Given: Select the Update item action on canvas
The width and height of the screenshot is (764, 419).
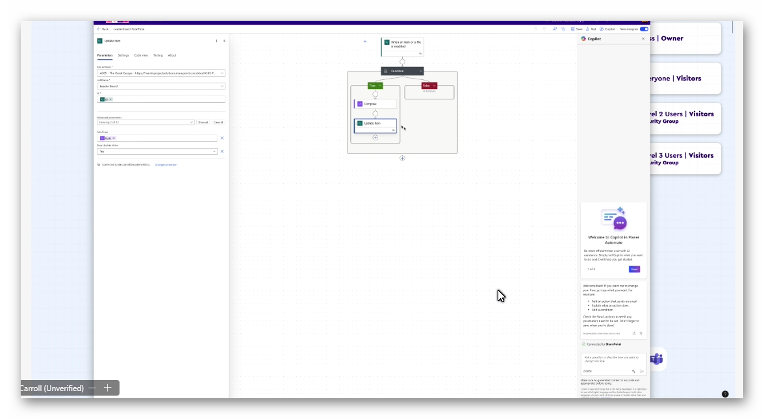Looking at the screenshot, I should pyautogui.click(x=376, y=126).
